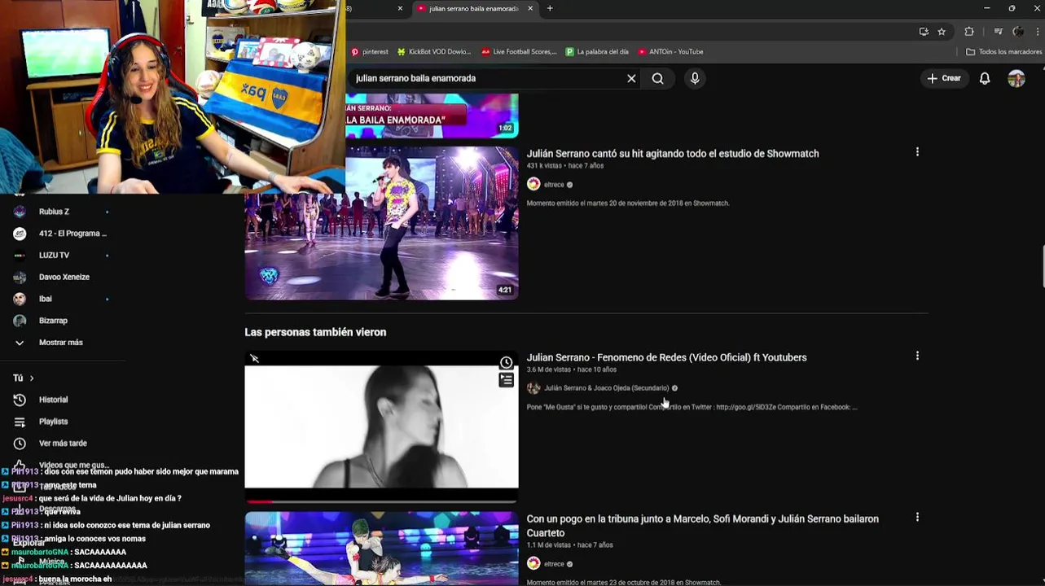
Task: Open the ANTOin - YouTube bookmark
Action: pos(670,51)
